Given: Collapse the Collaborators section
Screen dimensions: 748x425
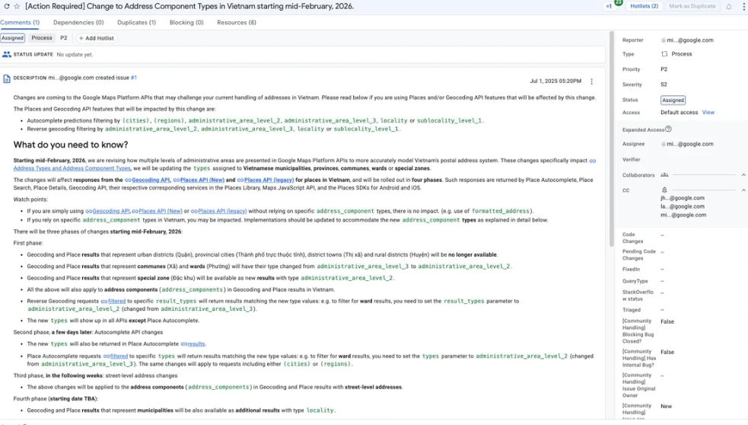Looking at the screenshot, I should tap(743, 175).
